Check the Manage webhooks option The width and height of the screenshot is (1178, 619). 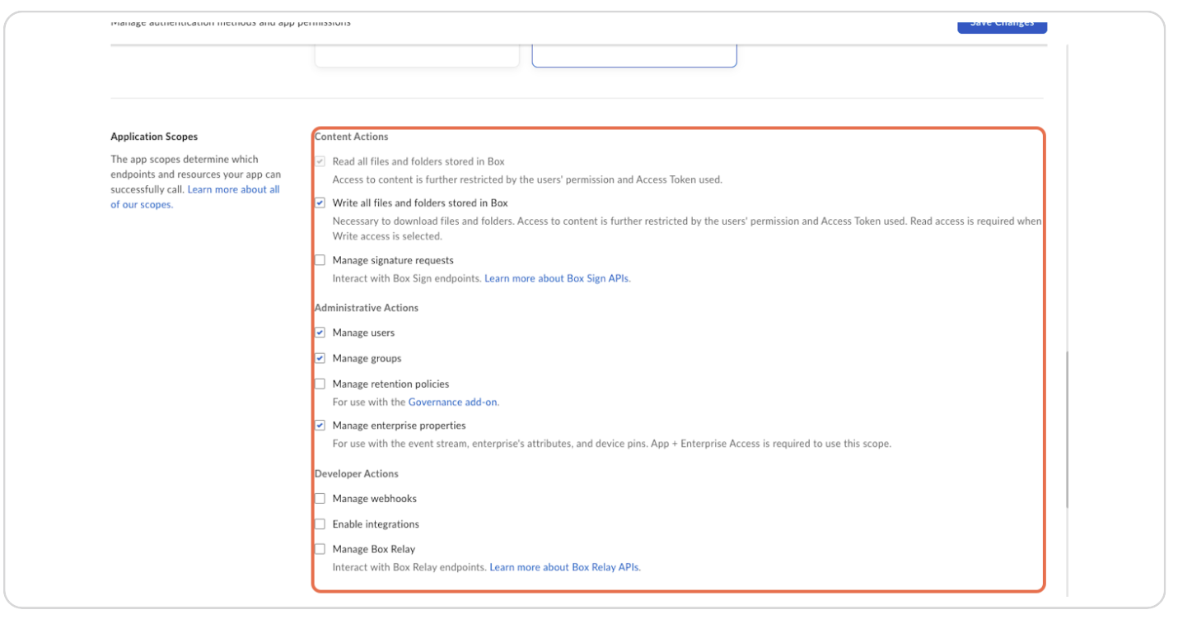point(320,498)
